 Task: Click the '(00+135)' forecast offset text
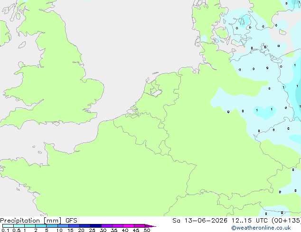[286, 221]
